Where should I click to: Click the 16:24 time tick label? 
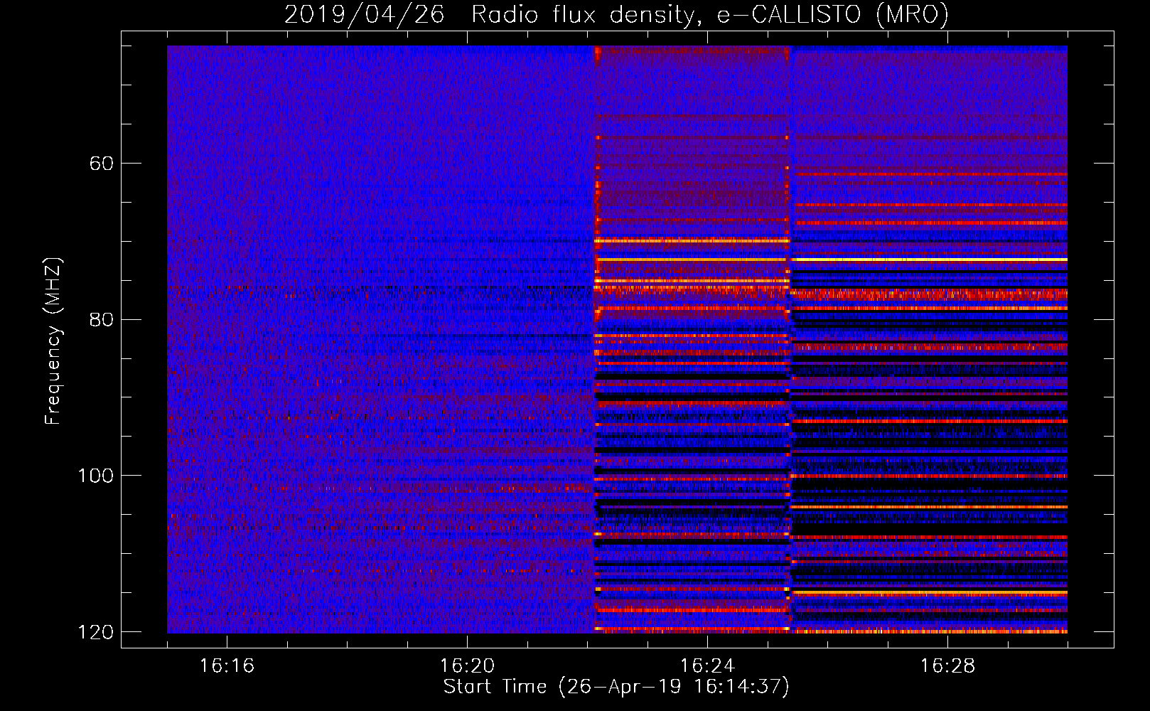coord(707,666)
